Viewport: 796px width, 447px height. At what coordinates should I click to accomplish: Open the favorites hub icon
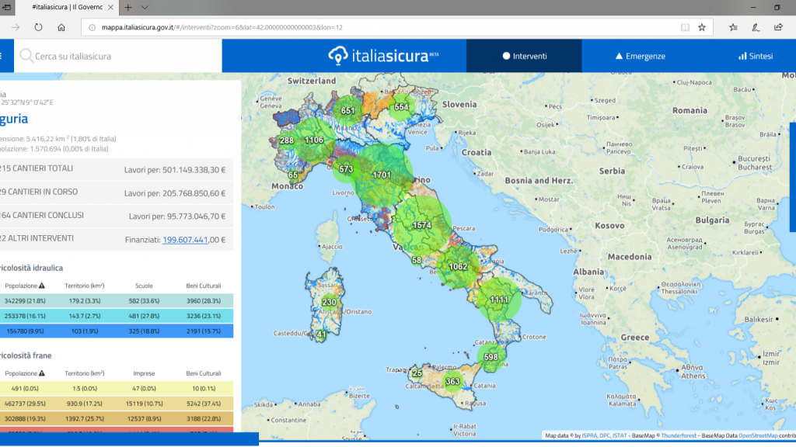[x=733, y=27]
